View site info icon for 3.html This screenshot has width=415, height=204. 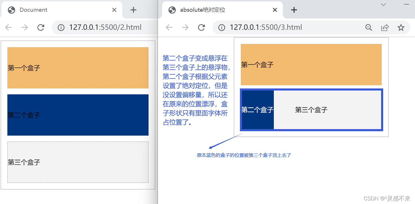pos(222,27)
